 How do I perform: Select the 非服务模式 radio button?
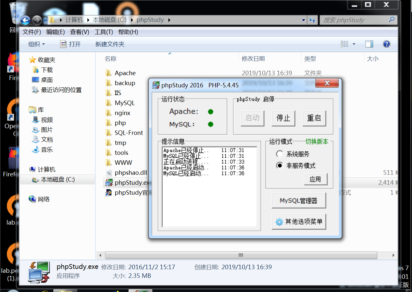tap(280, 165)
